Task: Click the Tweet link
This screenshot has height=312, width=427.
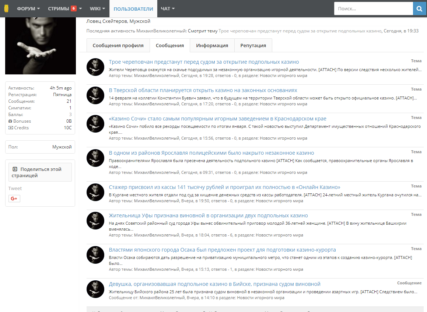Action: tap(15, 188)
